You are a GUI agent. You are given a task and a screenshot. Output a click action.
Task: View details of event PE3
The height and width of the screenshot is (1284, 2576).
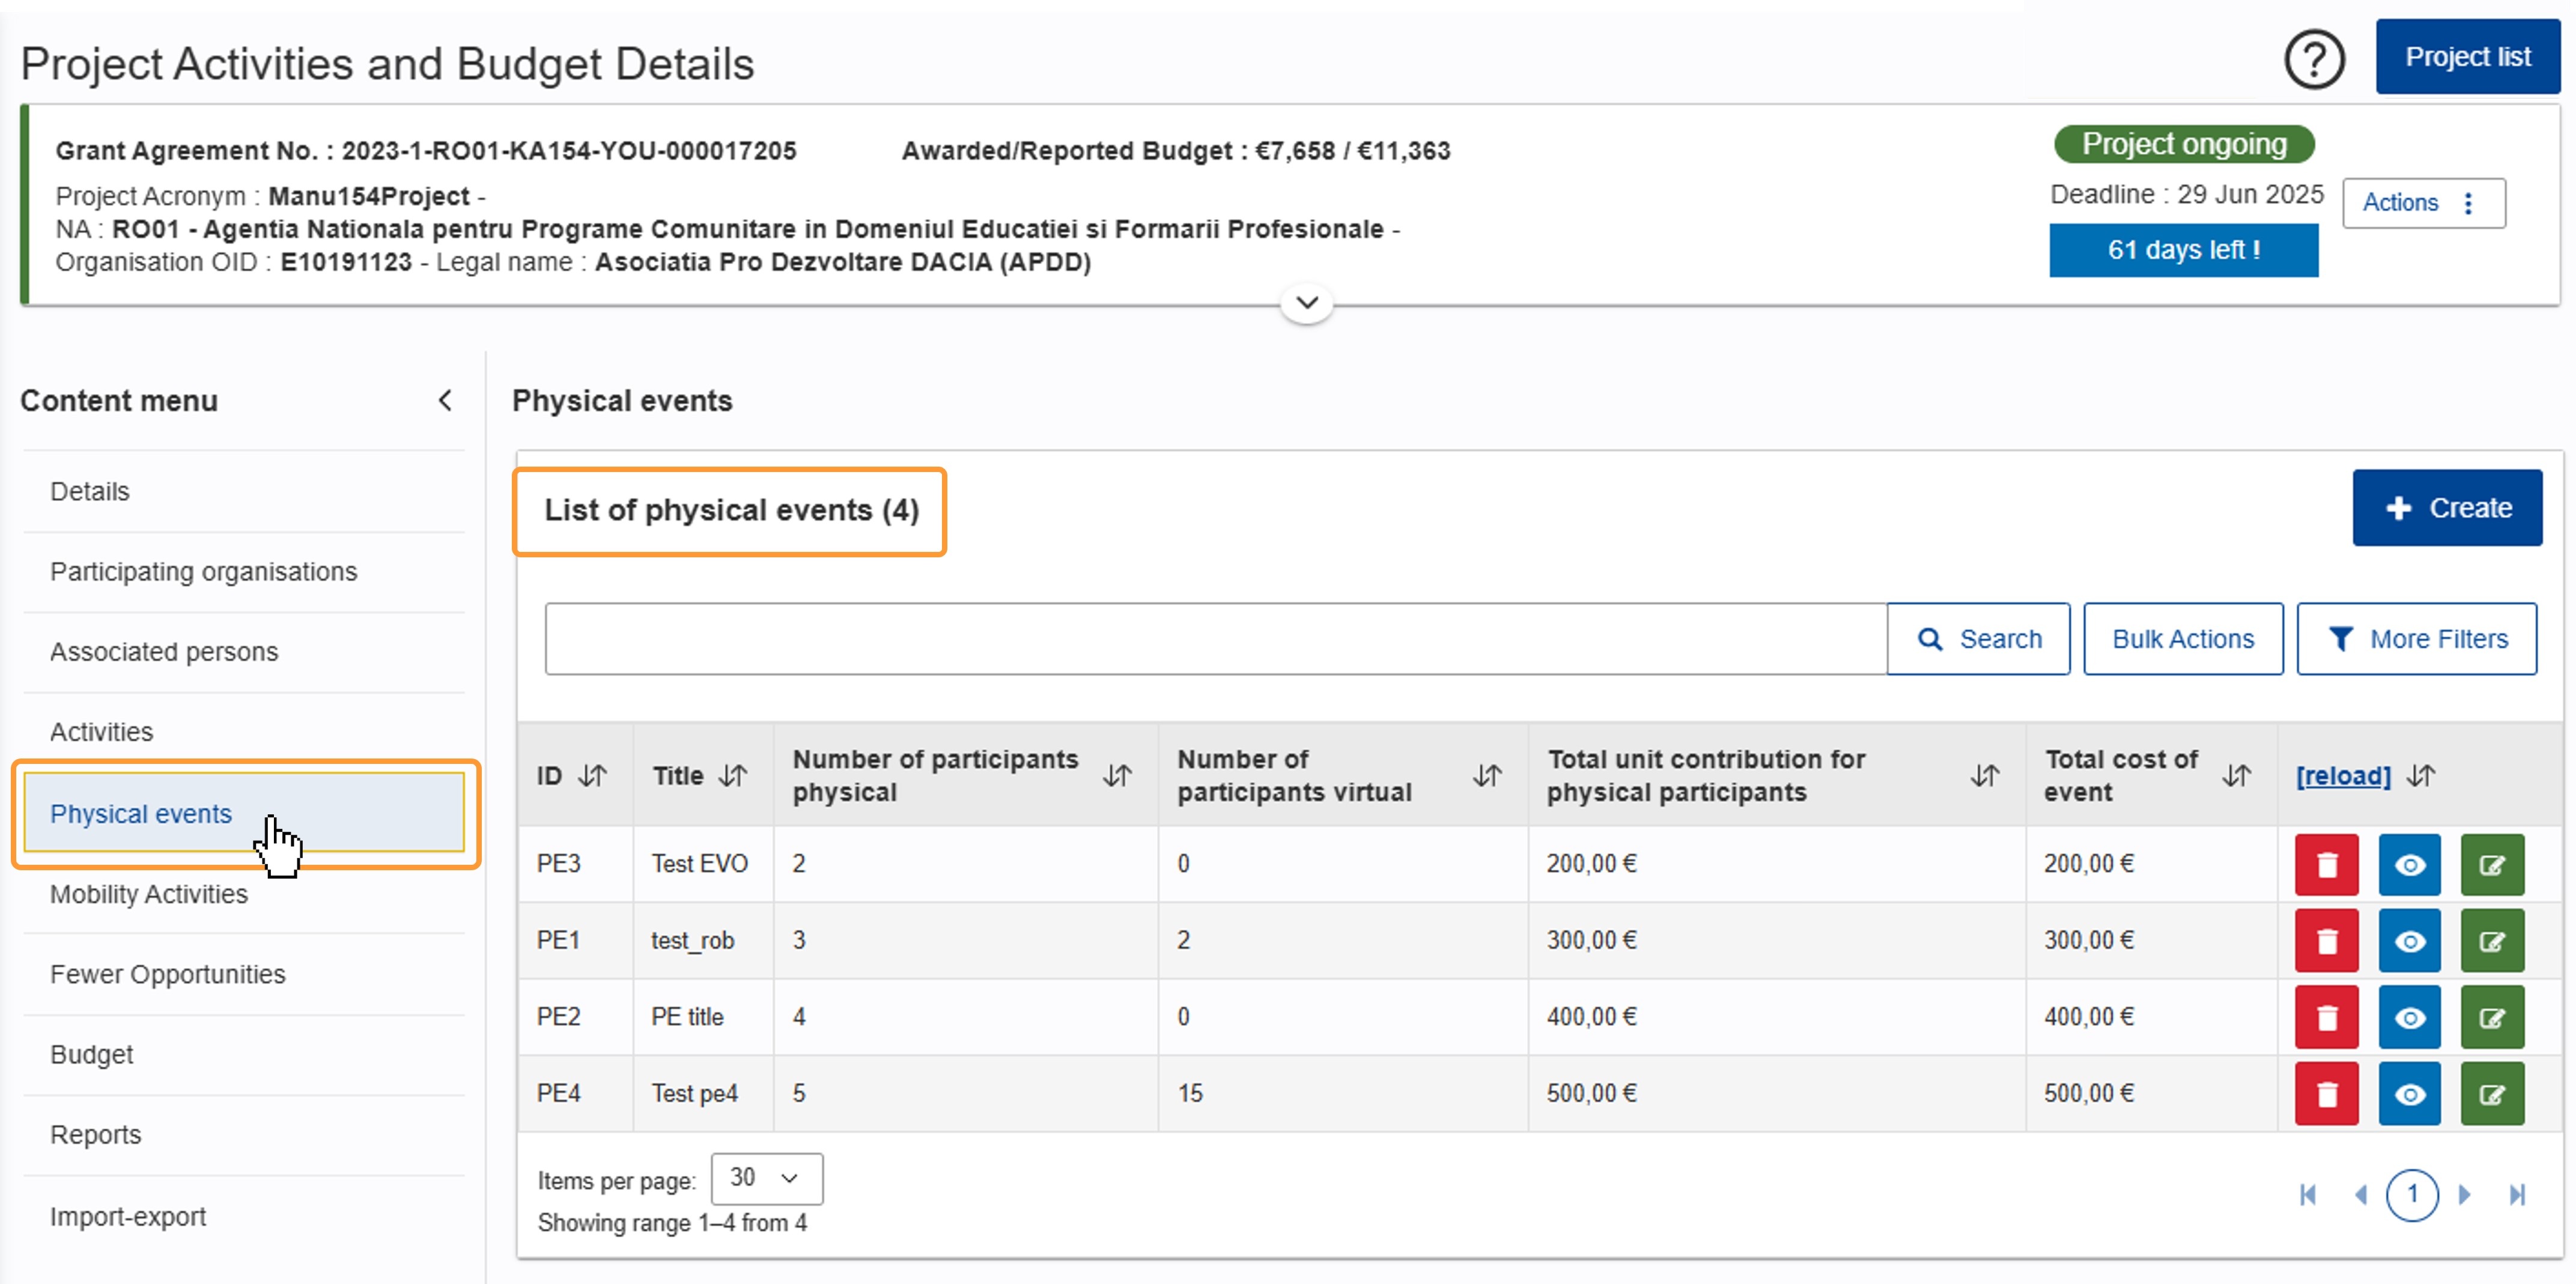[2409, 864]
